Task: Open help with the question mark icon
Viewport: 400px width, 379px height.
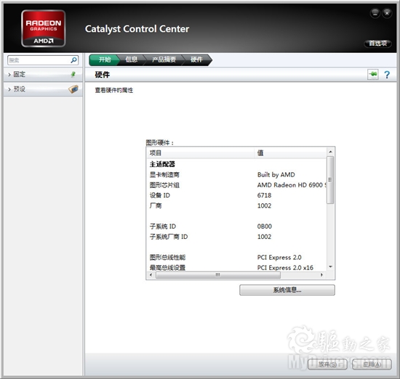Action: pyautogui.click(x=387, y=75)
